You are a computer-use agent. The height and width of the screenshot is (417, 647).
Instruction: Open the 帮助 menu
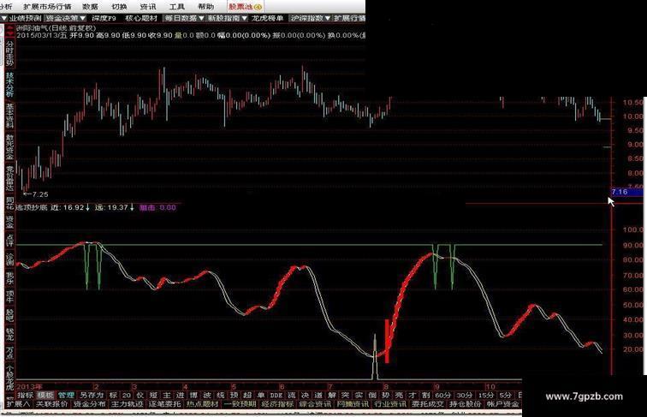tap(206, 7)
